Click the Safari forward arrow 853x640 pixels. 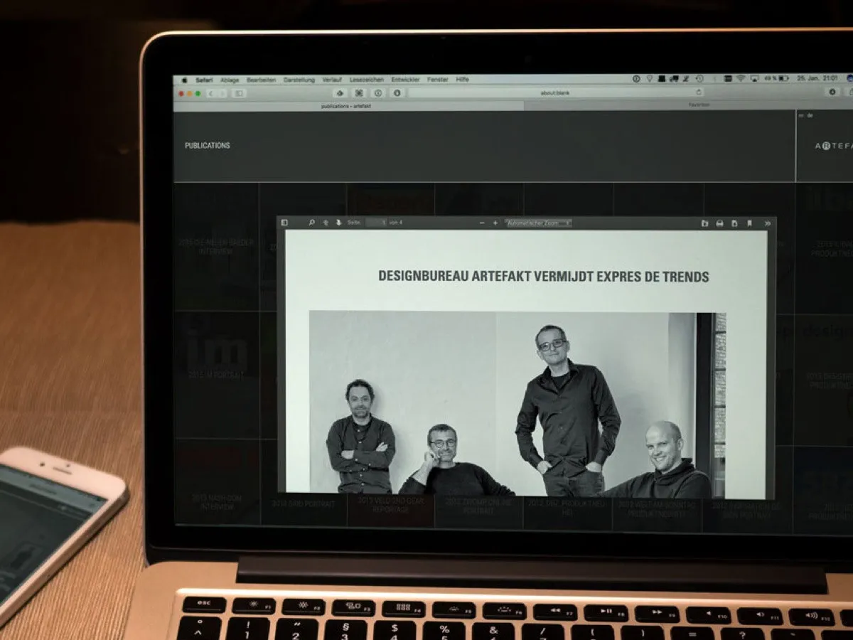click(x=221, y=93)
